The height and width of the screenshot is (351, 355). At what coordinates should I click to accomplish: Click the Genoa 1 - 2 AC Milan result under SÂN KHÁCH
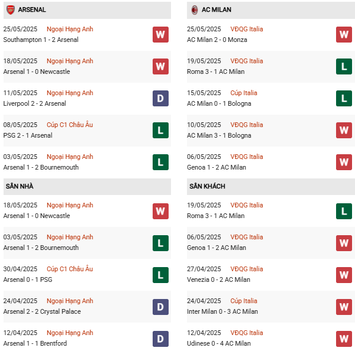pyautogui.click(x=217, y=248)
